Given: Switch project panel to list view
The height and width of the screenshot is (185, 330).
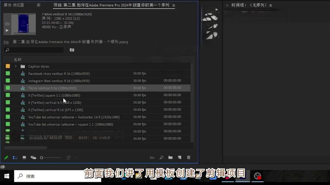Looking at the screenshot, I should (15, 158).
